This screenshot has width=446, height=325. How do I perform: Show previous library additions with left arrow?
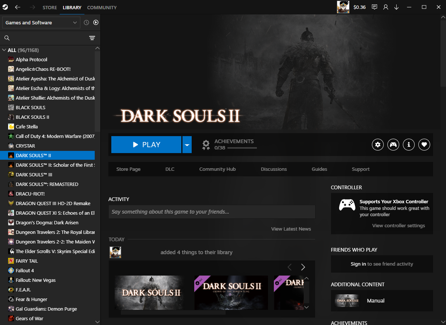click(289, 267)
